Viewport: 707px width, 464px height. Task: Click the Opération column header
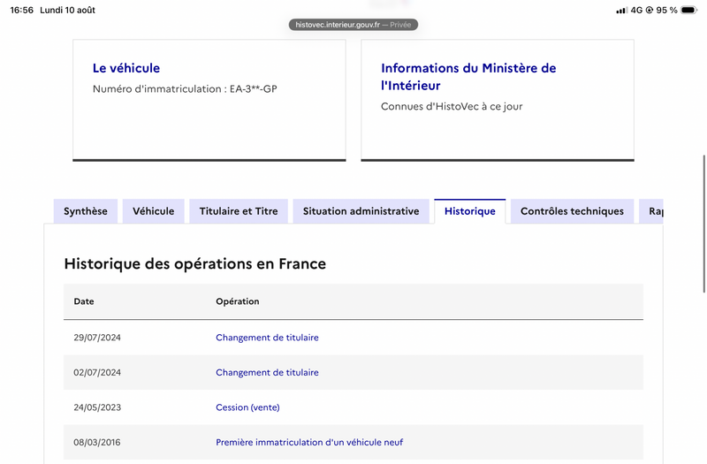click(x=237, y=301)
